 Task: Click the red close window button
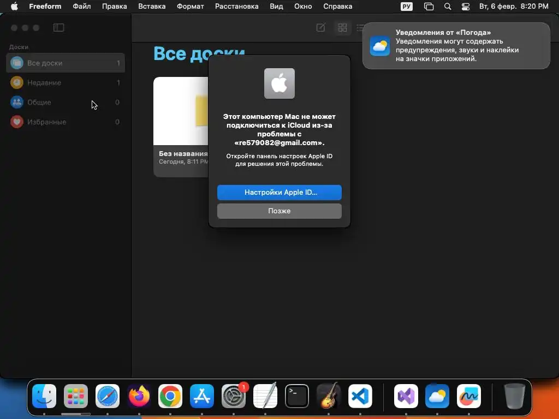(x=14, y=28)
